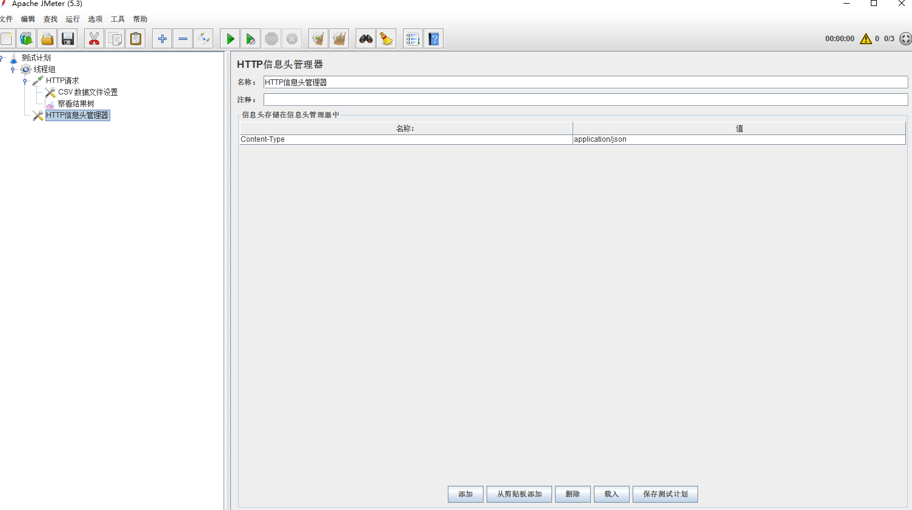Screen dimensions: 912x510
Task: Focus the 注释 input field
Action: 585,100
